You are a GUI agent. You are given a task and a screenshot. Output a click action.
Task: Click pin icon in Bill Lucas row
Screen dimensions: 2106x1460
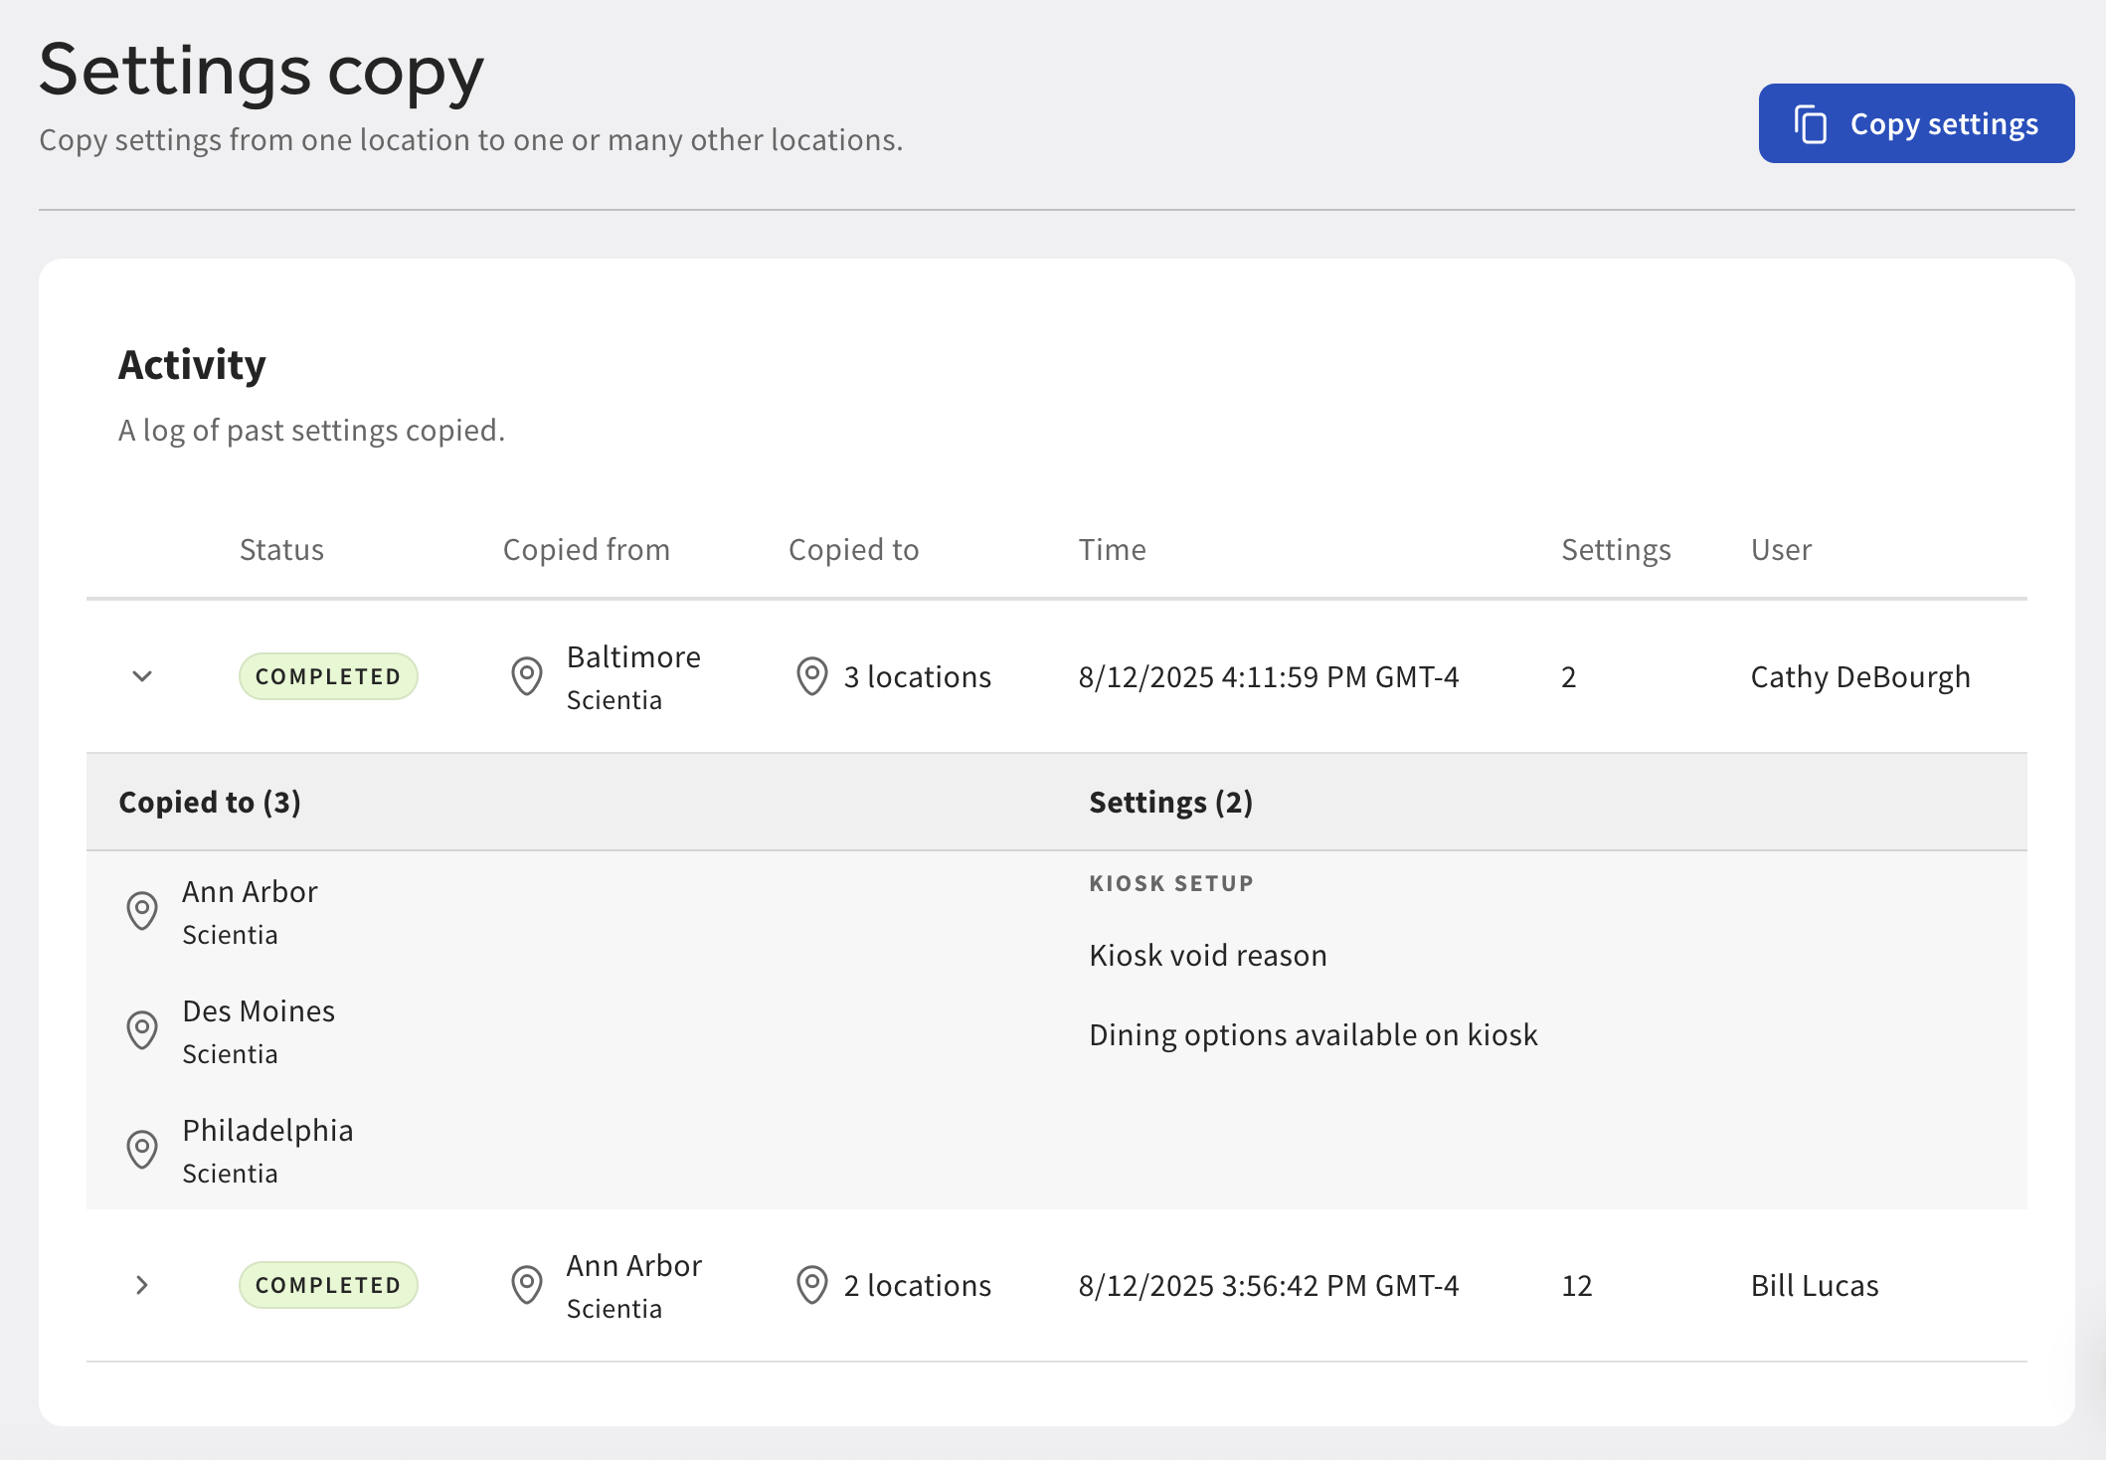526,1285
